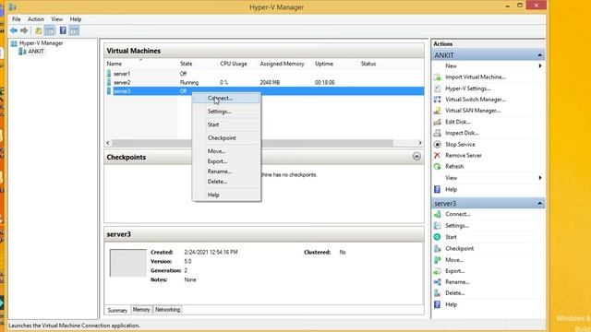Click the Help icon under server3 actions
Viewport: 591px width, 332px height.
point(437,304)
